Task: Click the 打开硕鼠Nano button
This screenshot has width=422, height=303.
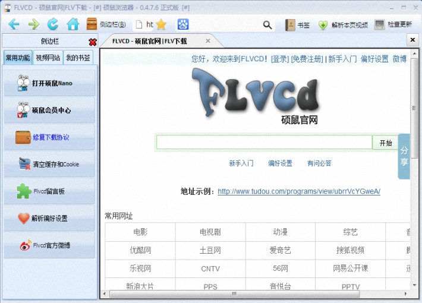Action: click(x=49, y=83)
